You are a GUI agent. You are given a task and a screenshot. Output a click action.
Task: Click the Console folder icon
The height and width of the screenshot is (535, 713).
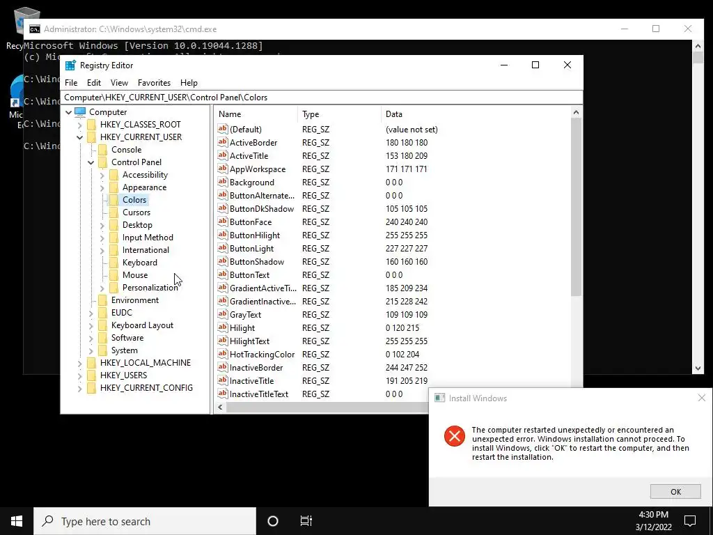coord(103,150)
